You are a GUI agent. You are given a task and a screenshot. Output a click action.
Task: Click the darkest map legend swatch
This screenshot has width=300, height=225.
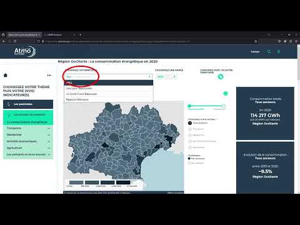tap(123, 182)
